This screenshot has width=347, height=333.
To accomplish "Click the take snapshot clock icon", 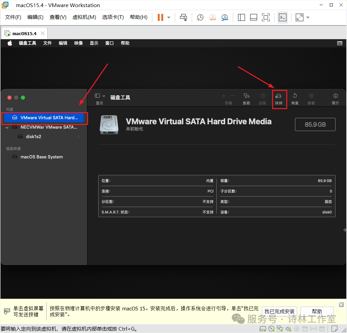I will tap(200, 18).
